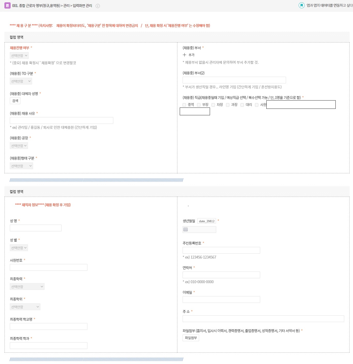Click the 성 명 input field

tap(36, 228)
